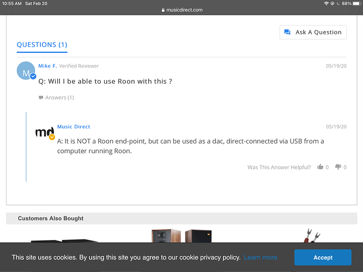
Task: Click the Ask A Question button
Action: [x=313, y=32]
